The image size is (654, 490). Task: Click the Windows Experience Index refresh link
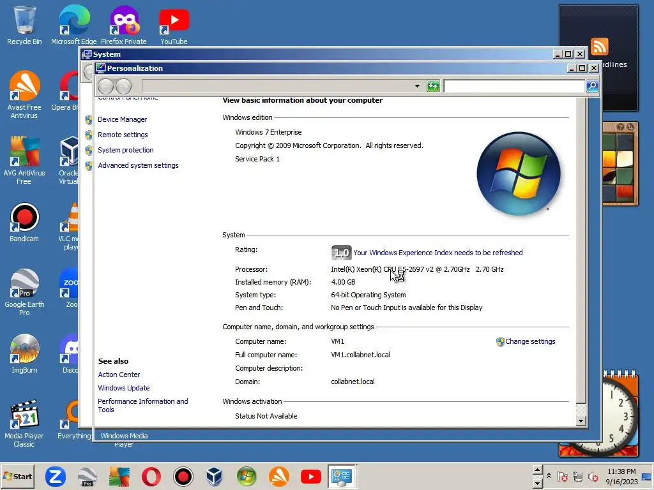click(438, 253)
